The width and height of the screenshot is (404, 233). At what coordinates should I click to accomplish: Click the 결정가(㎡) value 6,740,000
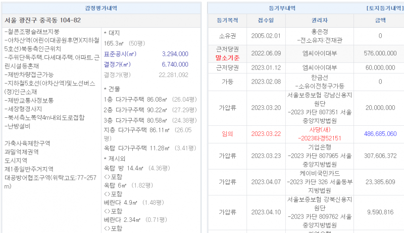pyautogui.click(x=175, y=64)
